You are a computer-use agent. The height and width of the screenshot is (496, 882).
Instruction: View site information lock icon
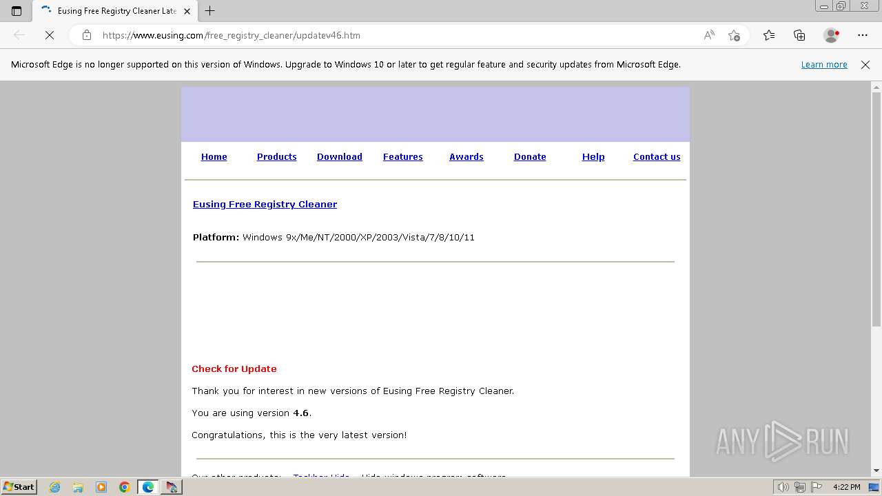click(x=87, y=35)
